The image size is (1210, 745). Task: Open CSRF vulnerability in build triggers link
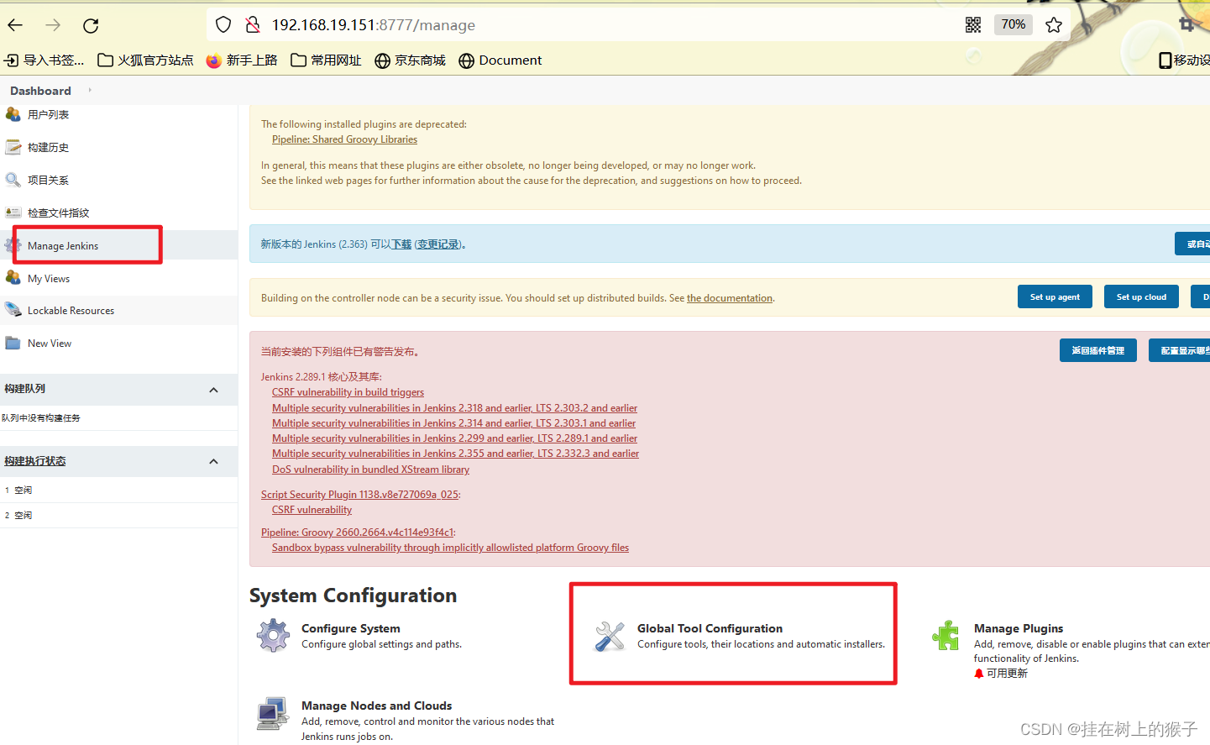348,392
